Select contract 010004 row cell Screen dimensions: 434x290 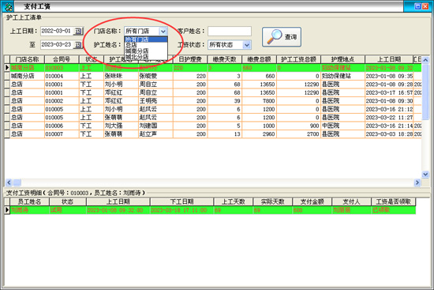tap(62, 76)
